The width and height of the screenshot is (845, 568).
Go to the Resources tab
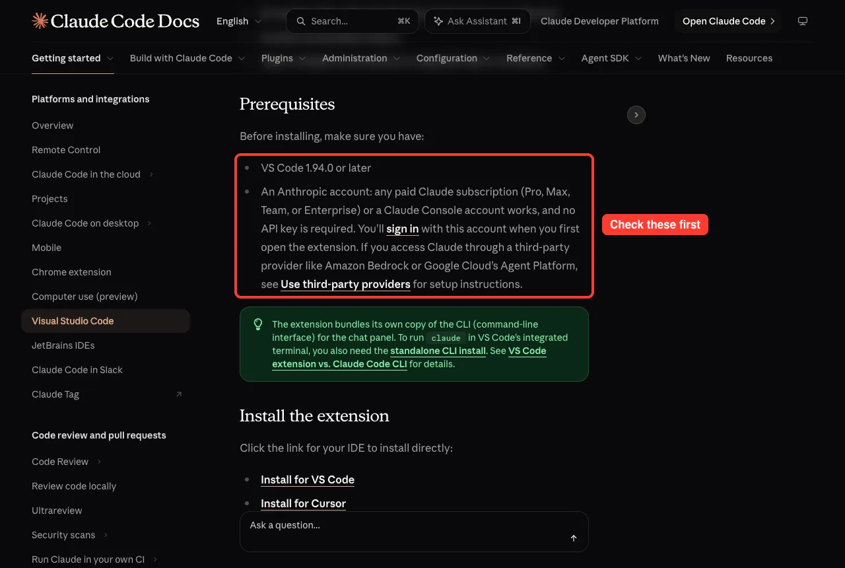(749, 58)
